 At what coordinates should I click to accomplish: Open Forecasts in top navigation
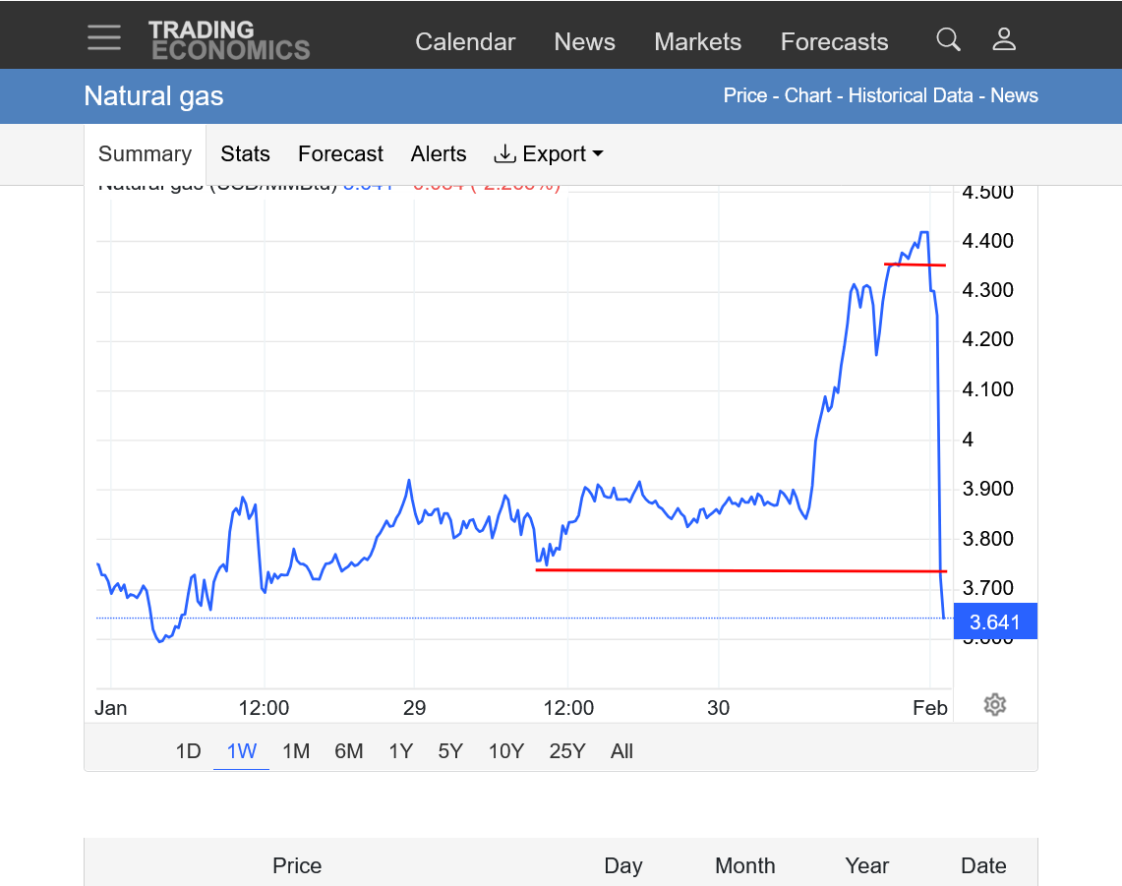[x=834, y=42]
